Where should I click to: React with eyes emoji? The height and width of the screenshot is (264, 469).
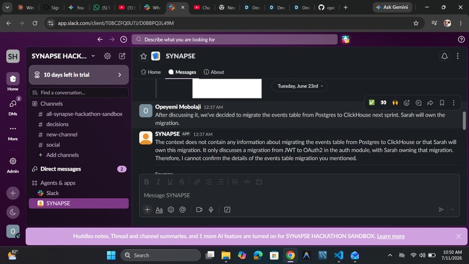point(383,103)
